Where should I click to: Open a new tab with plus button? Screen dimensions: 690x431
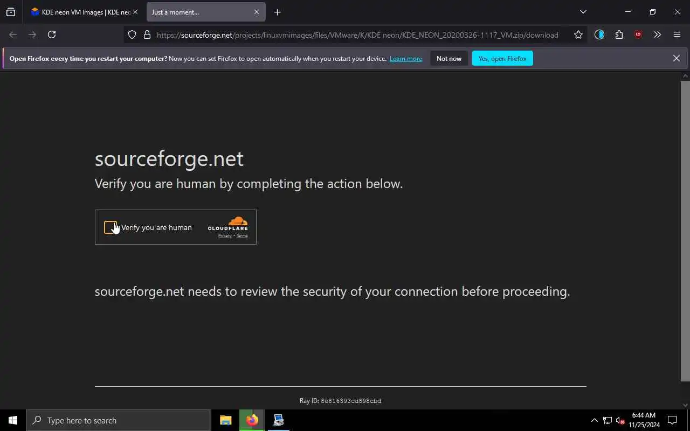[277, 12]
